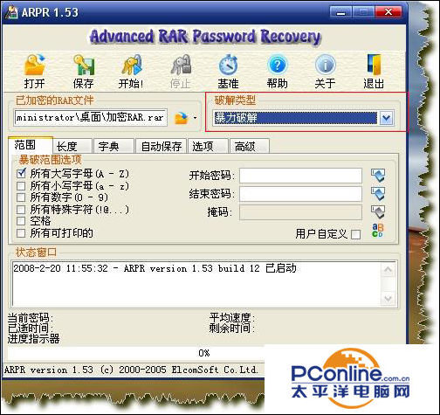Viewport: 440px width, 415px height.
Task: Check 所有小写字母 (a - z) checkbox
Action: pyautogui.click(x=21, y=185)
